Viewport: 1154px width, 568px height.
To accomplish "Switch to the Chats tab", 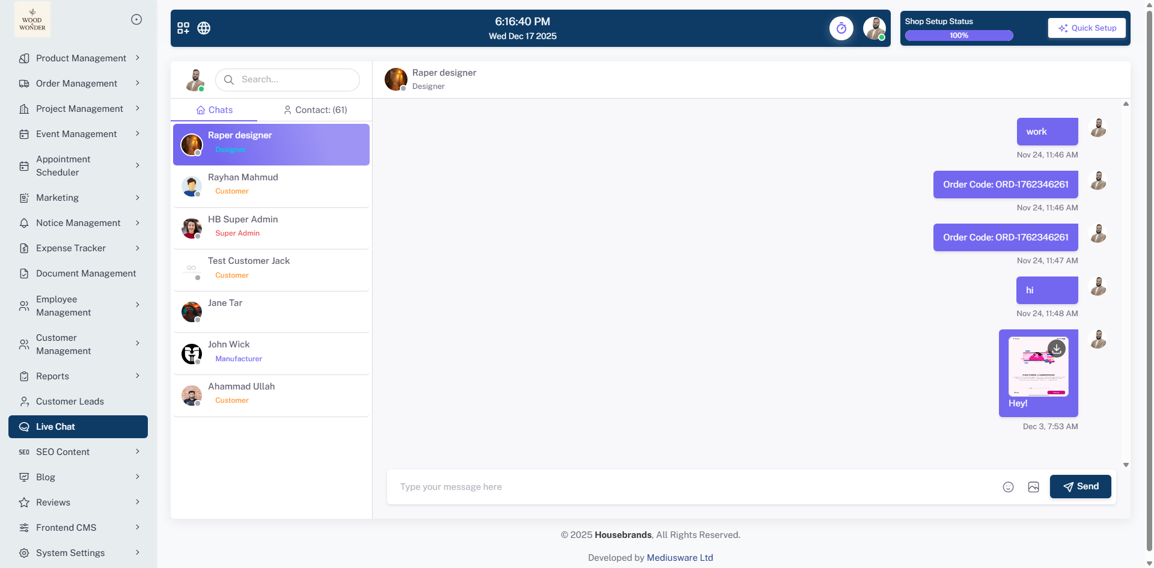I will coord(215,110).
